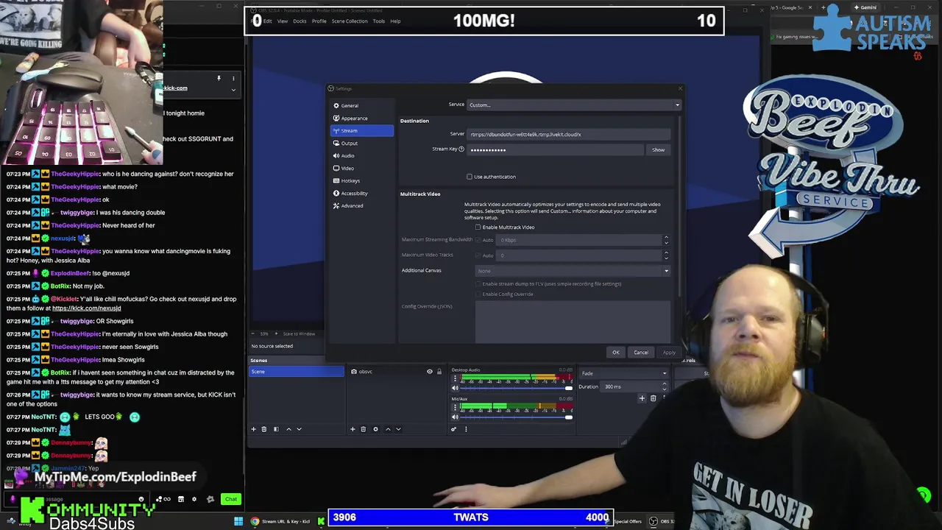Open audio mixer three-dot menu at bottom
Screen dimensions: 942x530
click(x=466, y=429)
